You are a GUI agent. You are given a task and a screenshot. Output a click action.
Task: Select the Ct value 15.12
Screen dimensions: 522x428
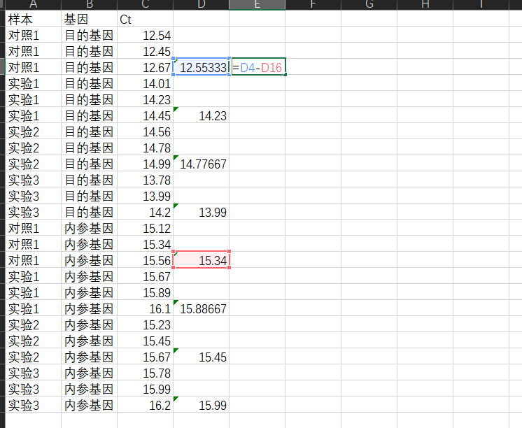coord(145,229)
